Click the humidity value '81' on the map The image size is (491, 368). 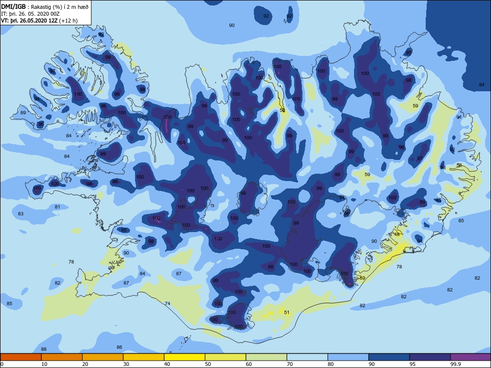pos(57,207)
